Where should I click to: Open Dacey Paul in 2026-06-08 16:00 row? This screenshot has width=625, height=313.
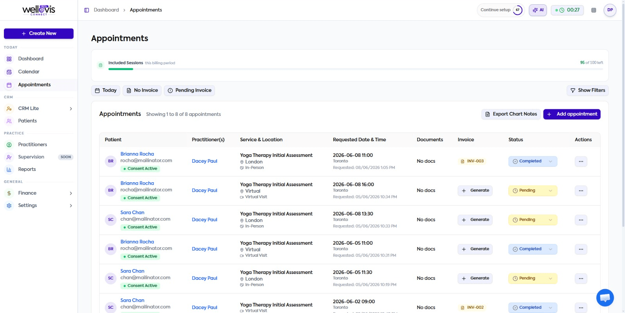pyautogui.click(x=205, y=190)
